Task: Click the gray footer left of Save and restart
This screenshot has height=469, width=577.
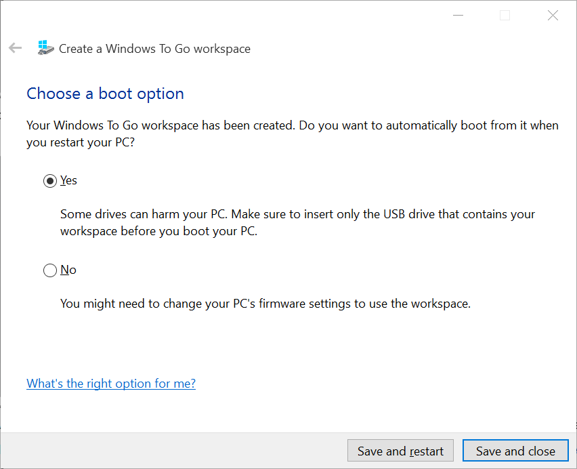Action: pos(169,451)
